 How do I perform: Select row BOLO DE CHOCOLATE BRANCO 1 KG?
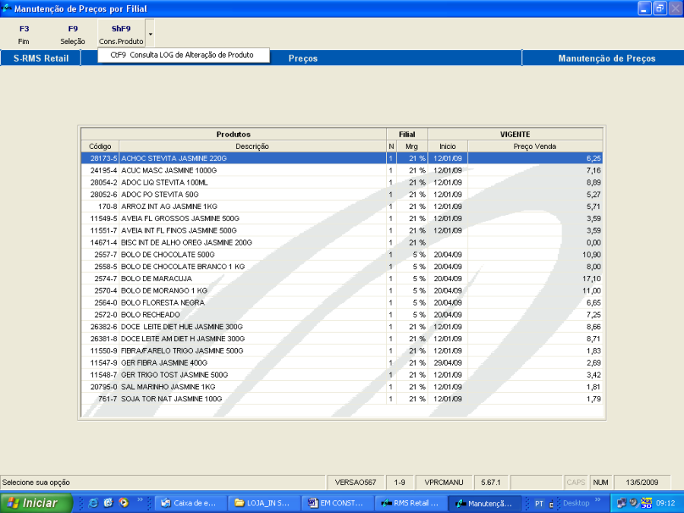click(x=342, y=267)
